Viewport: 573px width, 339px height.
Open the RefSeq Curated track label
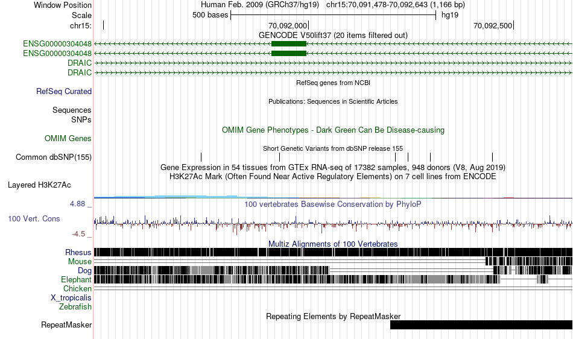pyautogui.click(x=64, y=91)
